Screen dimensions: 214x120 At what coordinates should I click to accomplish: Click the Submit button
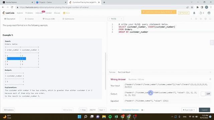[x=204, y=110]
